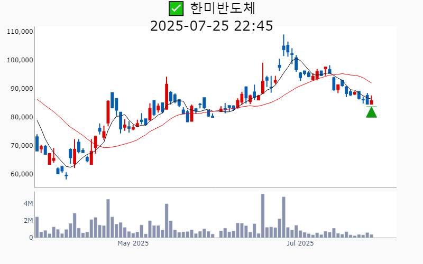Click the 60,000 price axis label
423x264 pixels.
pos(22,174)
